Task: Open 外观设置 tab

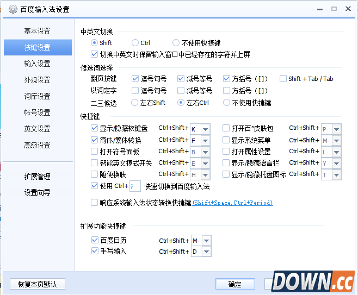Action: click(x=37, y=80)
